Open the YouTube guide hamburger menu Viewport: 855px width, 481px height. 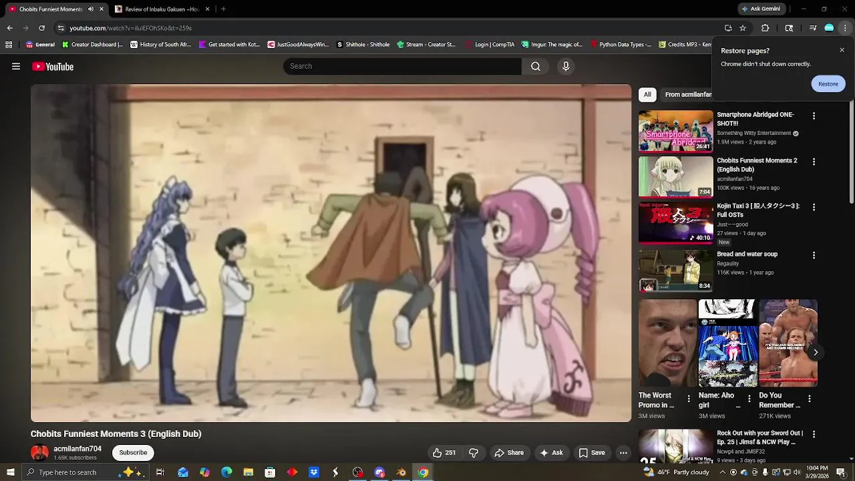point(16,66)
